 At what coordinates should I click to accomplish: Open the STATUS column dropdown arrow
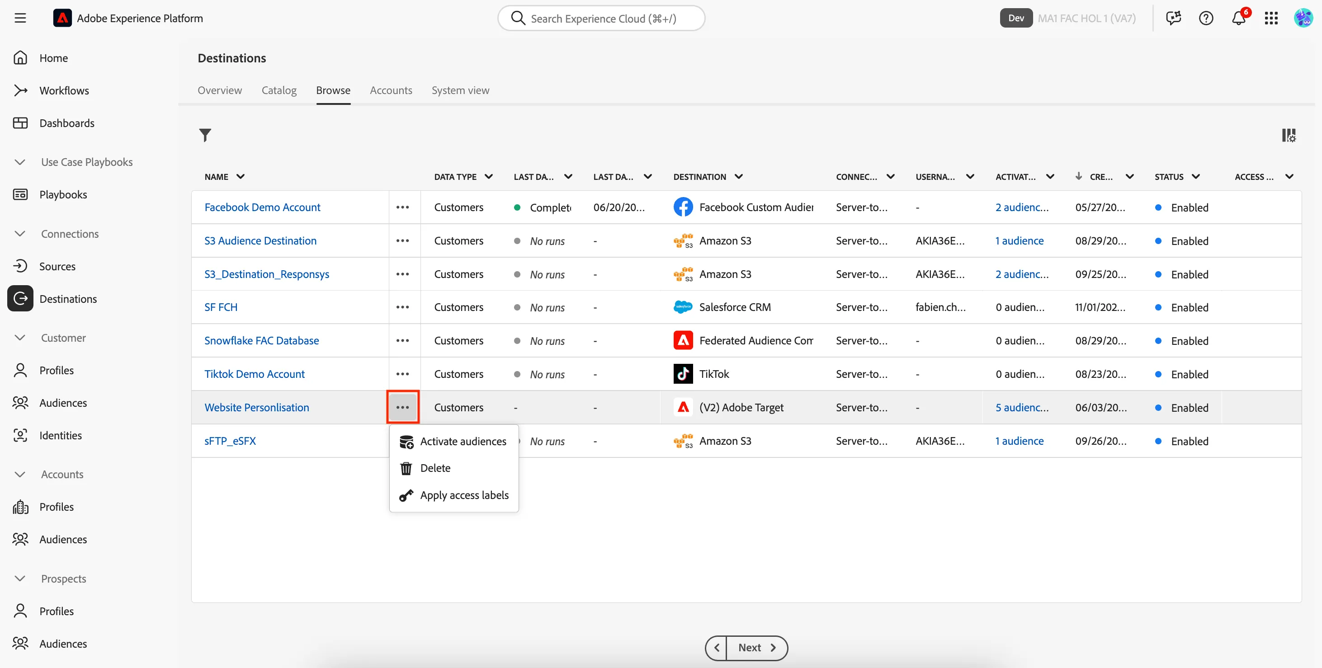[x=1195, y=177]
